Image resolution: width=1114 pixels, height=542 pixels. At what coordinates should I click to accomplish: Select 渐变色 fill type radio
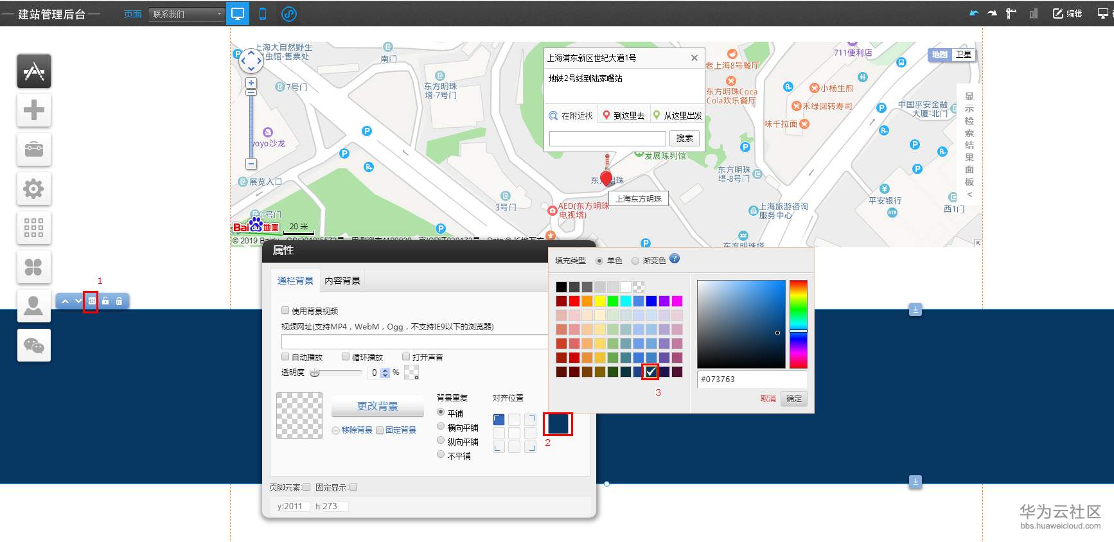[x=635, y=261]
